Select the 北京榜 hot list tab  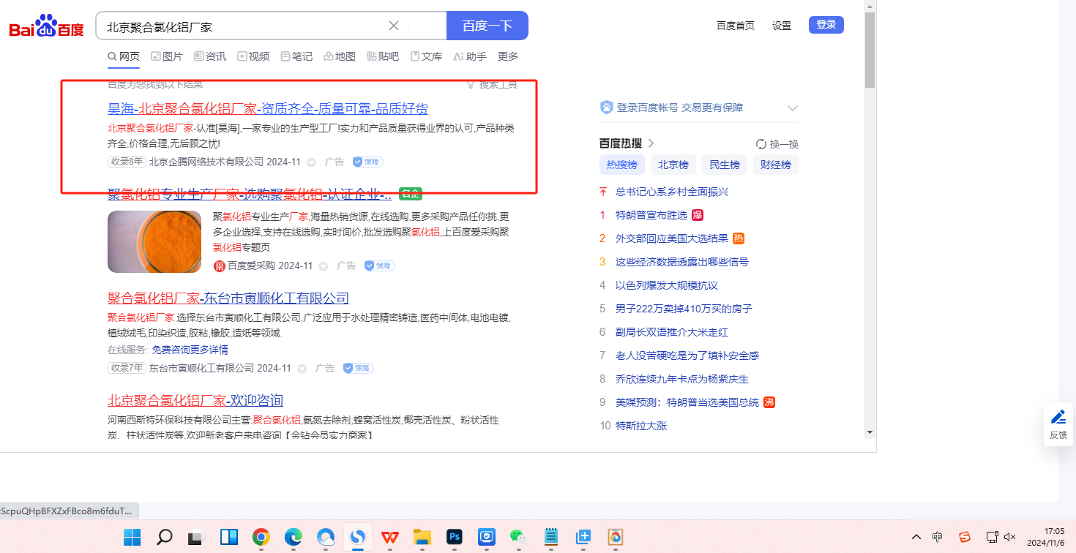(673, 165)
